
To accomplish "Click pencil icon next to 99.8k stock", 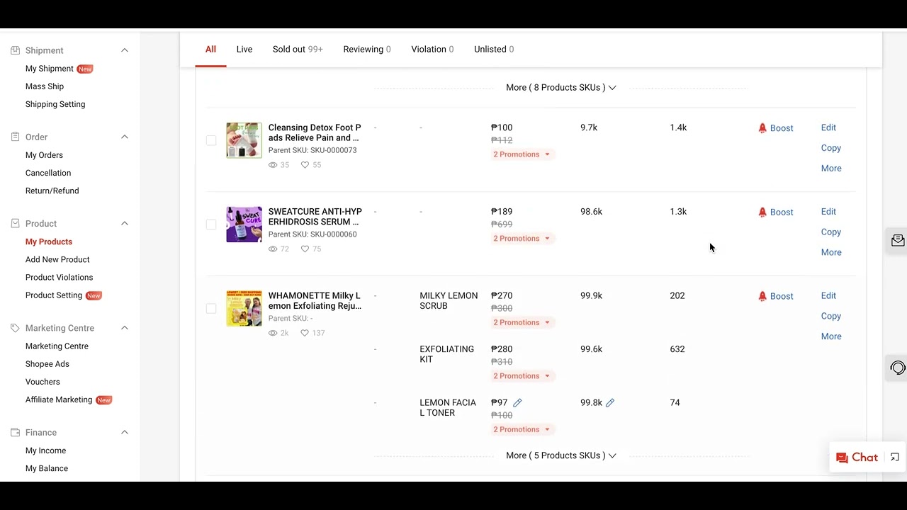I will pos(610,402).
